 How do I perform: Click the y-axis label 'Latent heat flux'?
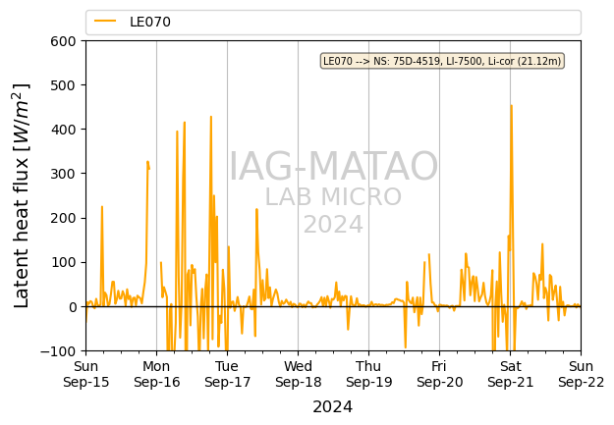tap(22, 195)
